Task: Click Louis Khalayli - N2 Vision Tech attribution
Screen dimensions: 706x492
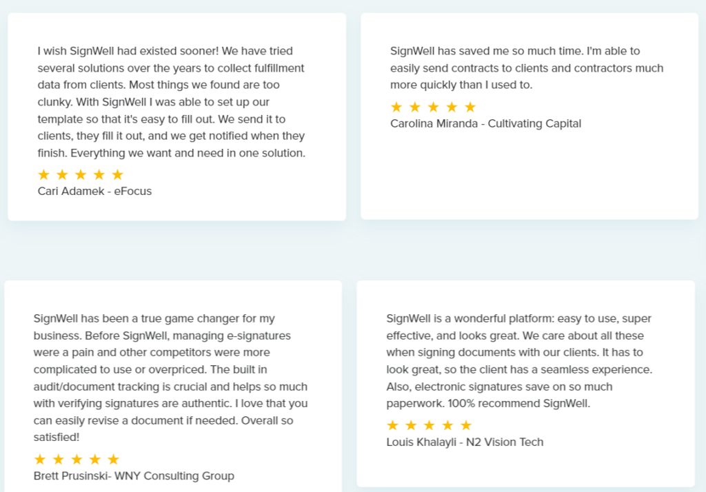Action: point(465,442)
